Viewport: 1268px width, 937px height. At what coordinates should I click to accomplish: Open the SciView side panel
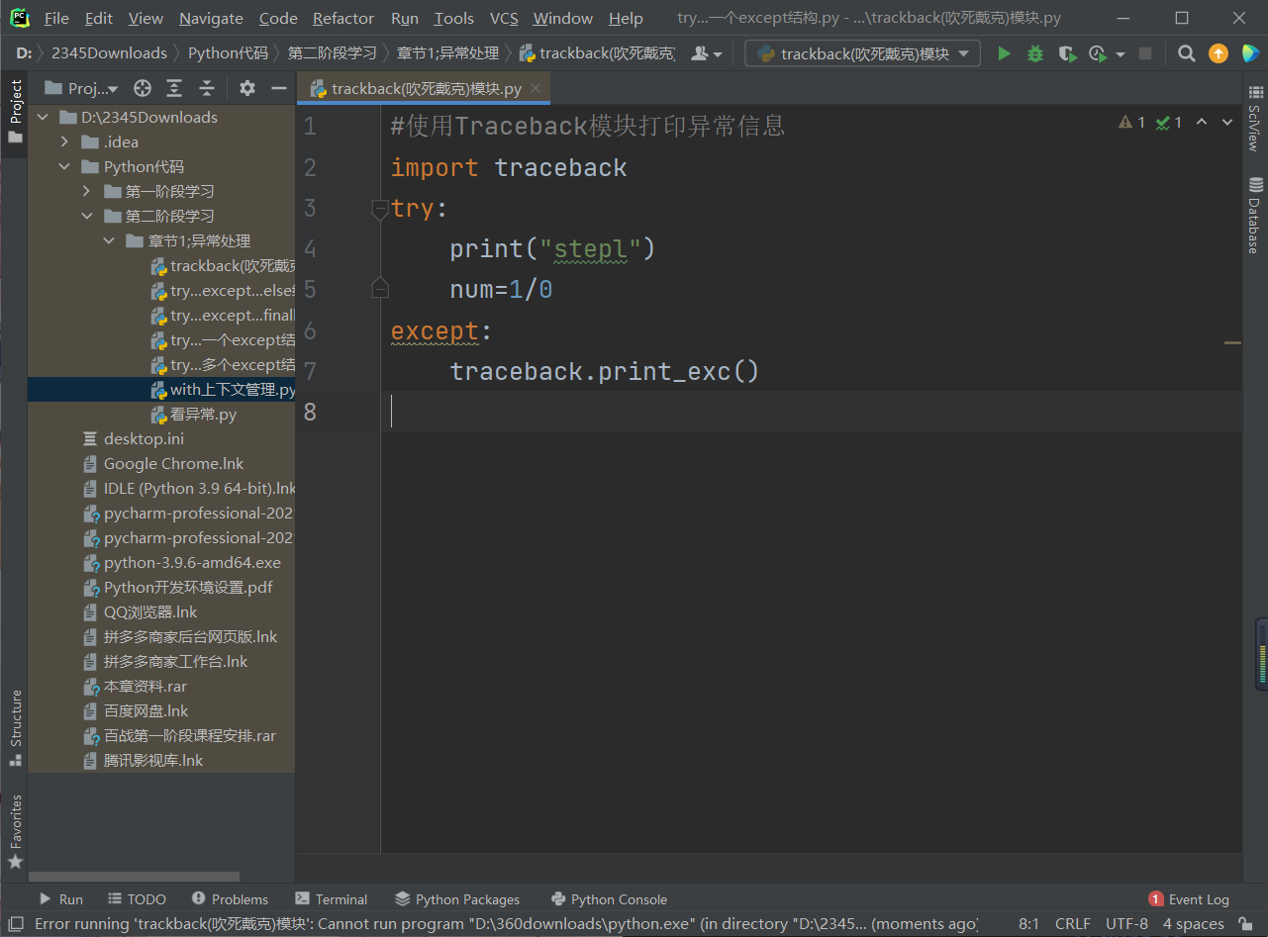1255,119
